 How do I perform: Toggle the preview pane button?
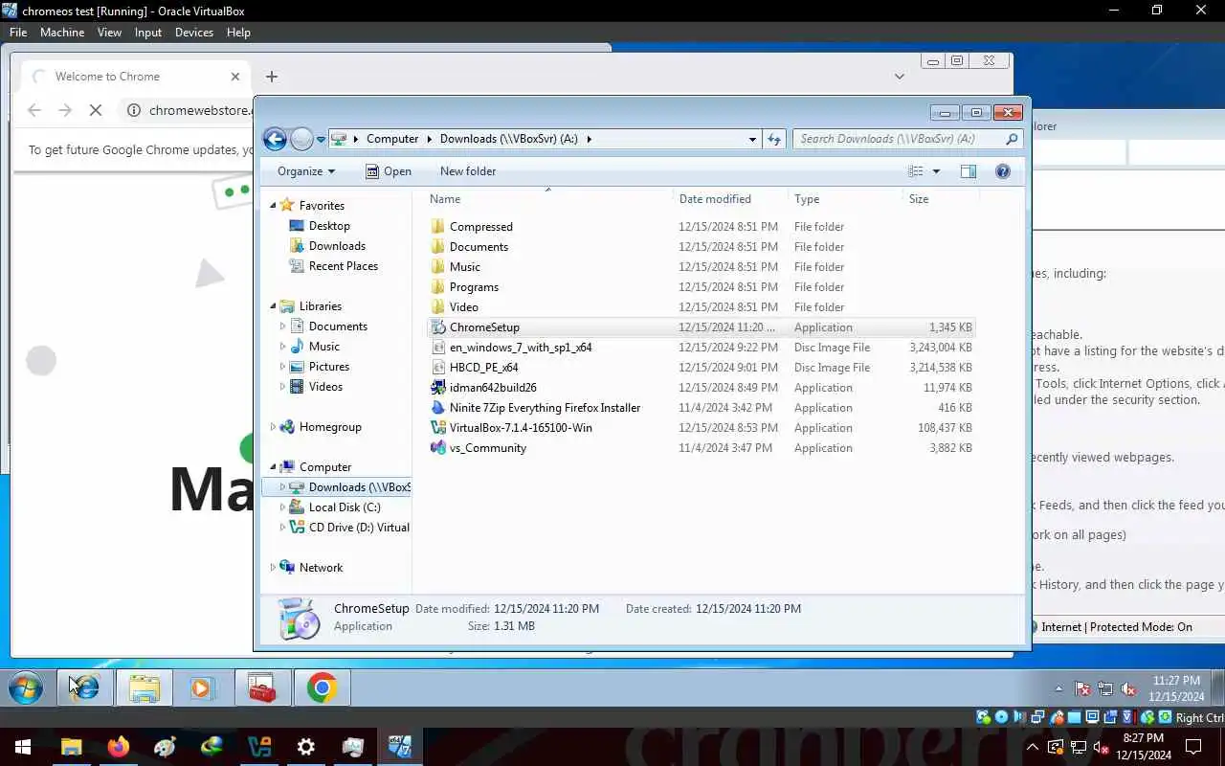[x=969, y=171]
